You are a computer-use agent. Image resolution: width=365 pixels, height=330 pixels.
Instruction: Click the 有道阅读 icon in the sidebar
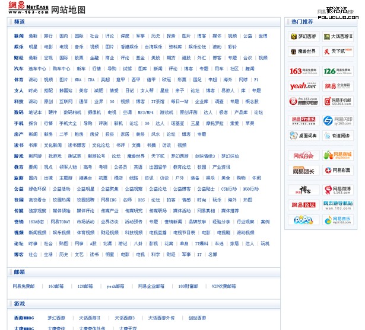click(x=338, y=136)
